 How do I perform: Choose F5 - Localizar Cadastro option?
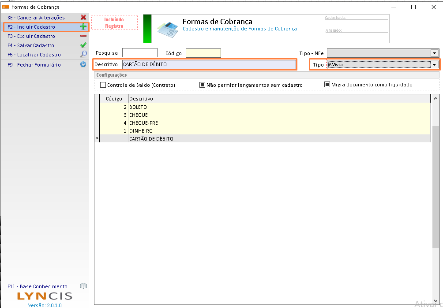(34, 55)
